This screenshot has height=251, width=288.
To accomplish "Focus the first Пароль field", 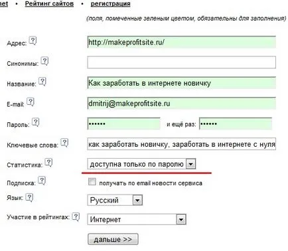I will click(x=123, y=124).
